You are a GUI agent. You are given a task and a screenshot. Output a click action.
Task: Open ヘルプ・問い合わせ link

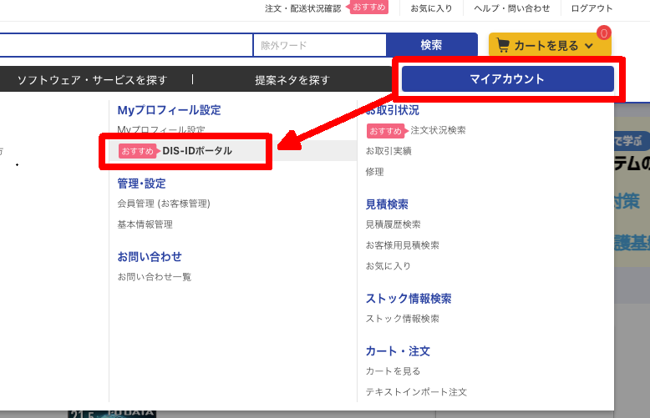[x=512, y=8]
